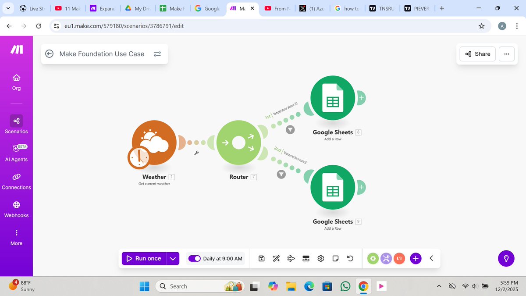The height and width of the screenshot is (296, 526).
Task: Click the Windows taskbar Search box
Action: coord(199,286)
